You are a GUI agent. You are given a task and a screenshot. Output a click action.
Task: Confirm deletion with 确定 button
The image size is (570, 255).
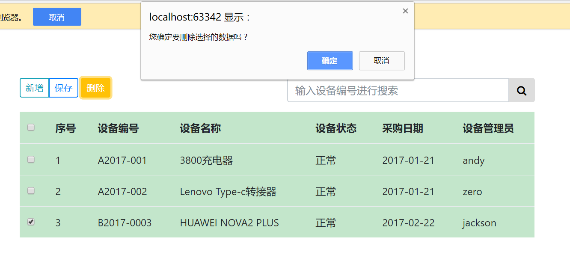point(330,61)
